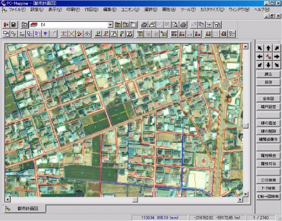Click the 縮尺設定 button
282x221 pixels.
268,107
